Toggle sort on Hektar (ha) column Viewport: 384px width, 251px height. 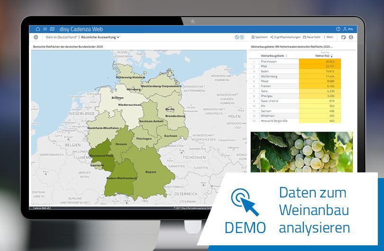point(332,56)
